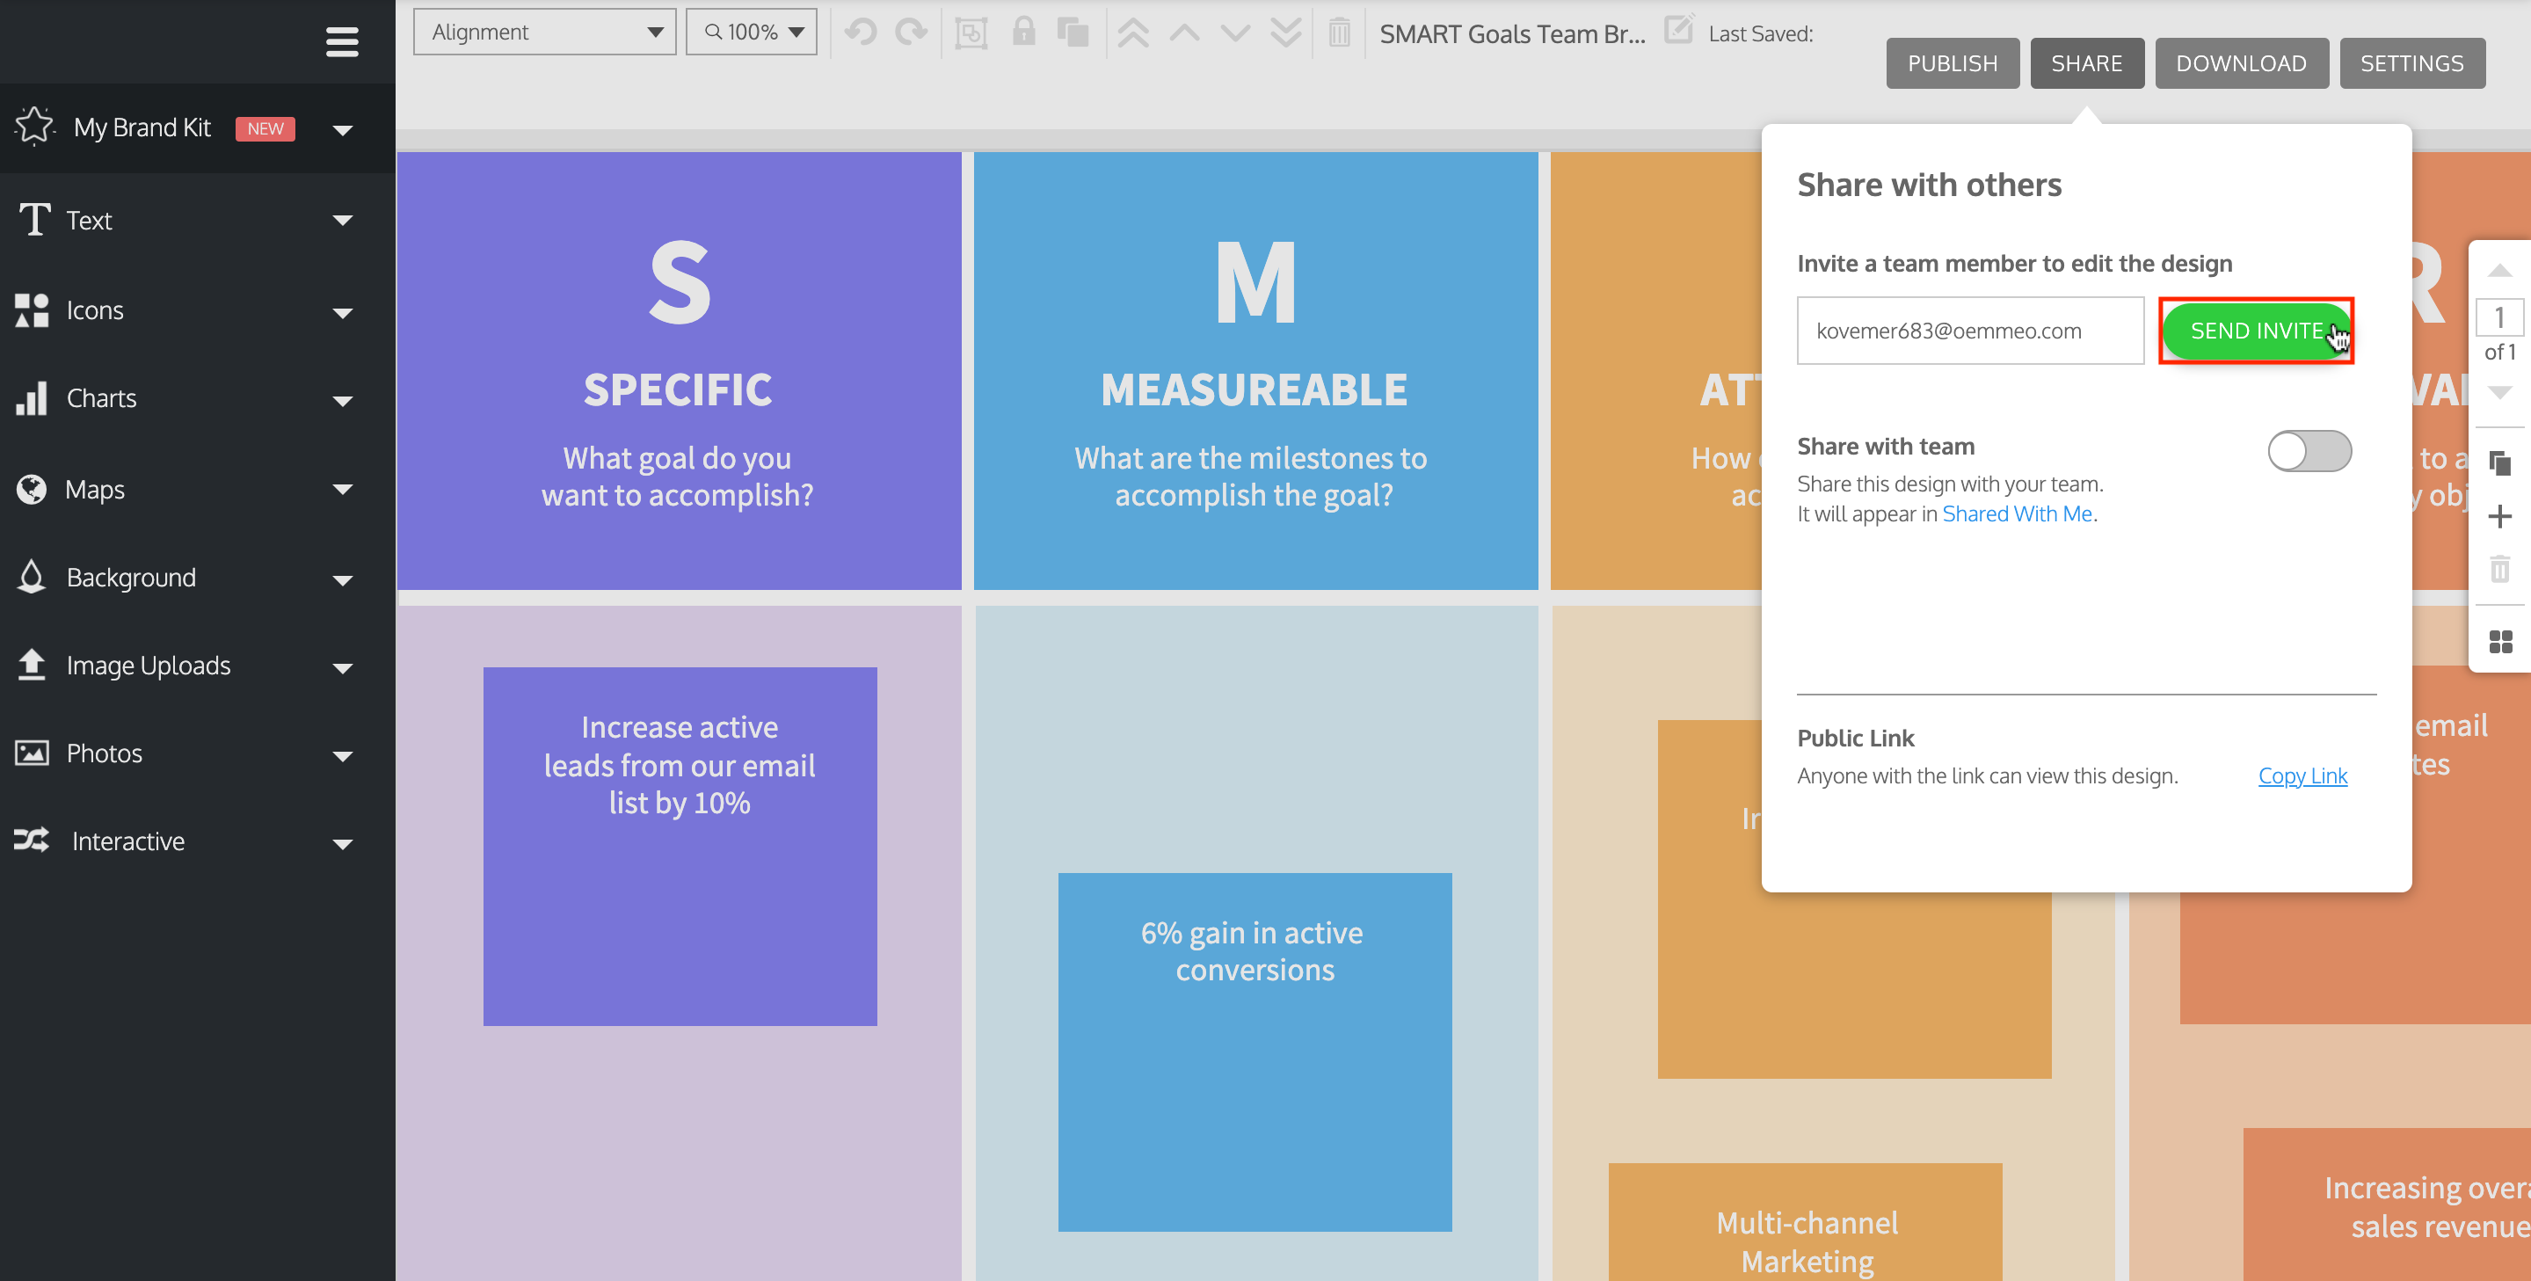Move selection forward one layer
Image resolution: width=2531 pixels, height=1281 pixels.
point(1185,33)
